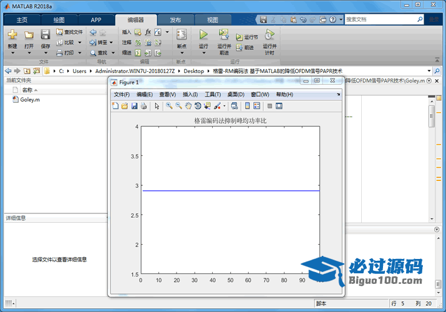Select the zoom in tool in Figure
Viewport: 446px width, 312px height.
click(x=169, y=106)
